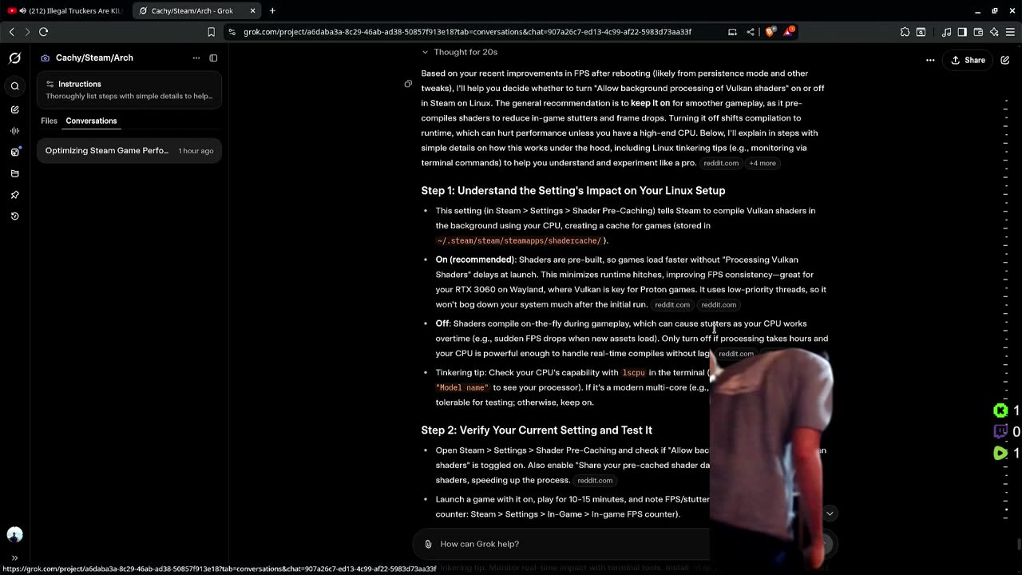The width and height of the screenshot is (1022, 575).
Task: Open pinned items via the sidebar pin icon
Action: [x=14, y=195]
